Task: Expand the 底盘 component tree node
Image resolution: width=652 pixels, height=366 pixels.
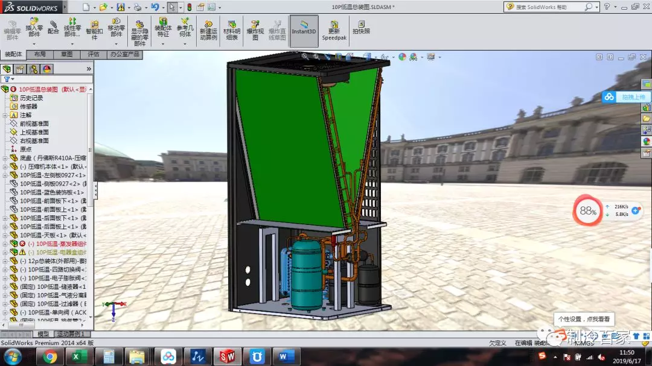Action: pyautogui.click(x=5, y=157)
